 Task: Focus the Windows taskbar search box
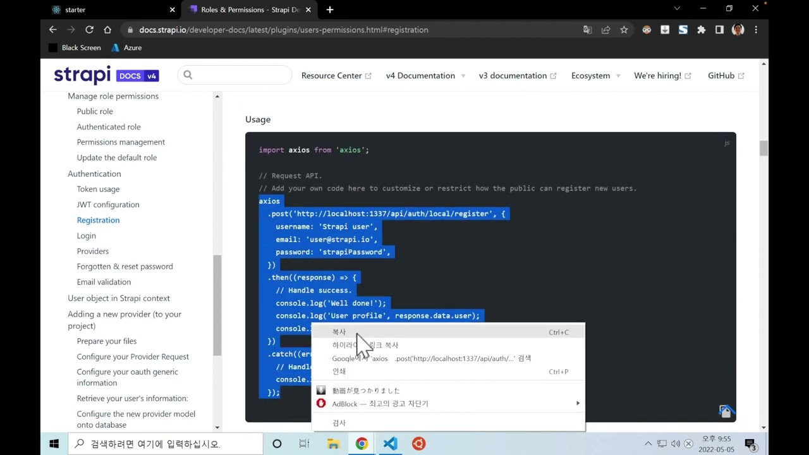coord(166,444)
